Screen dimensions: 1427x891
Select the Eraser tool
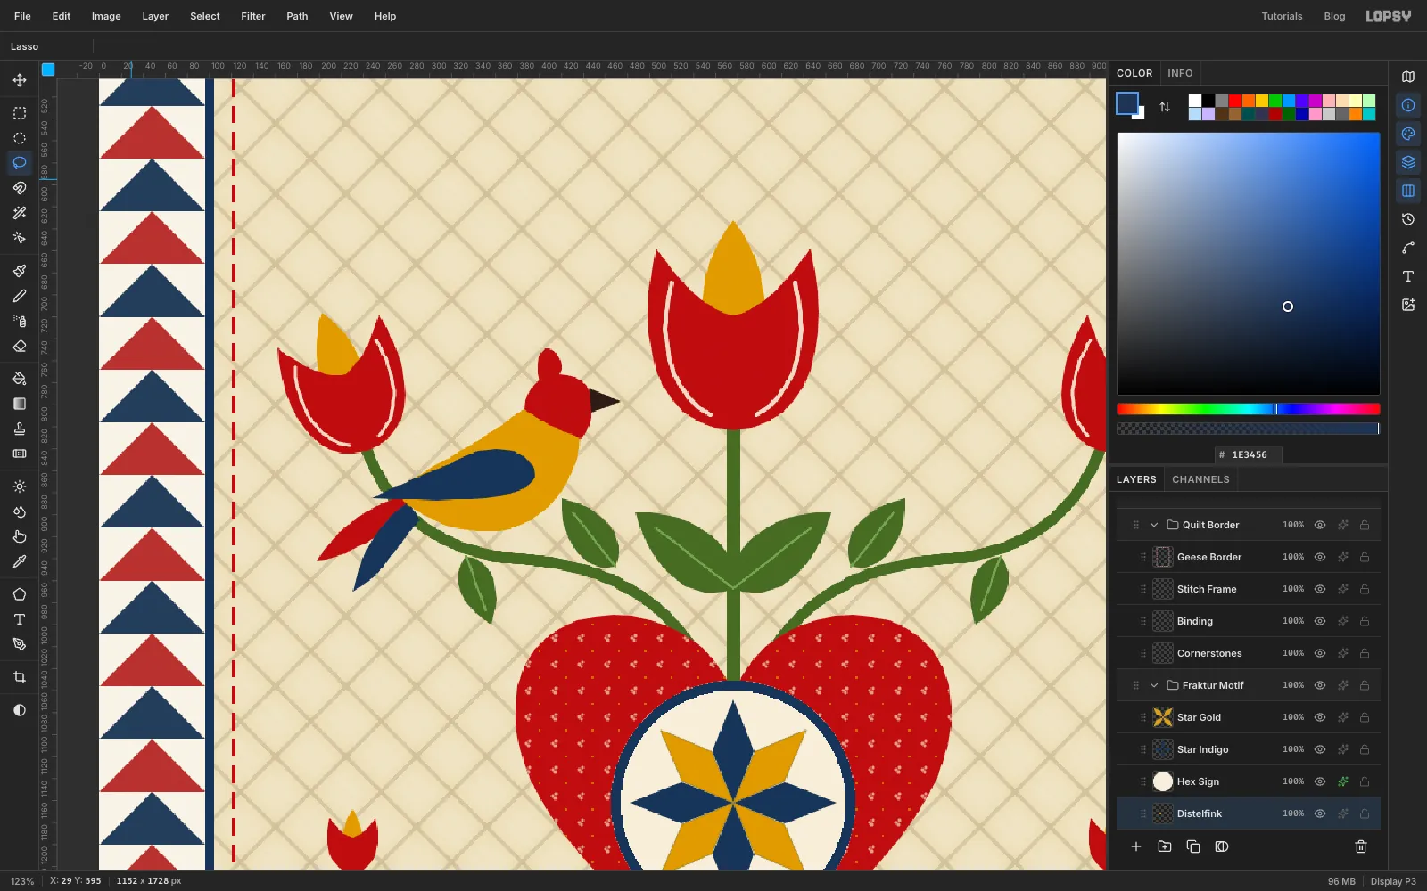[x=20, y=346]
